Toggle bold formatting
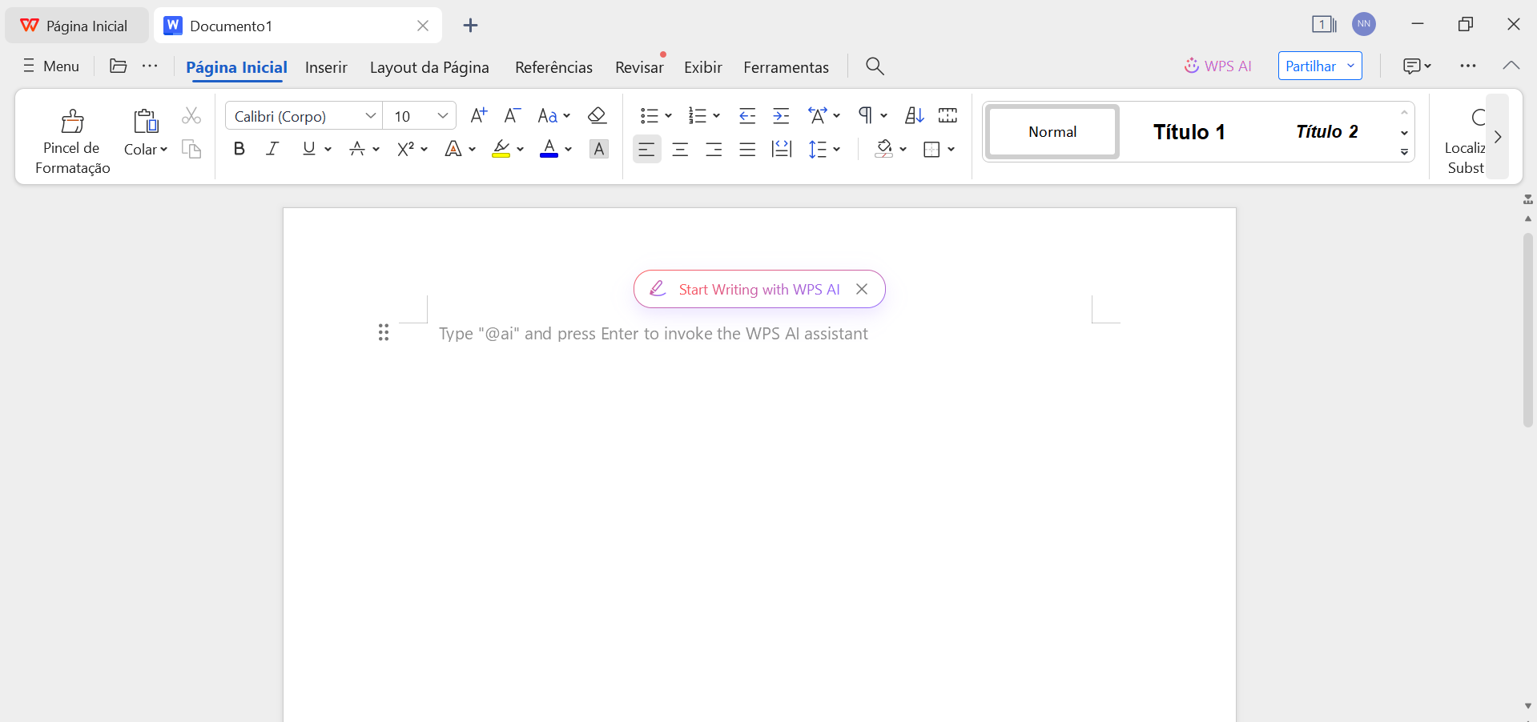Viewport: 1537px width, 722px height. click(239, 149)
